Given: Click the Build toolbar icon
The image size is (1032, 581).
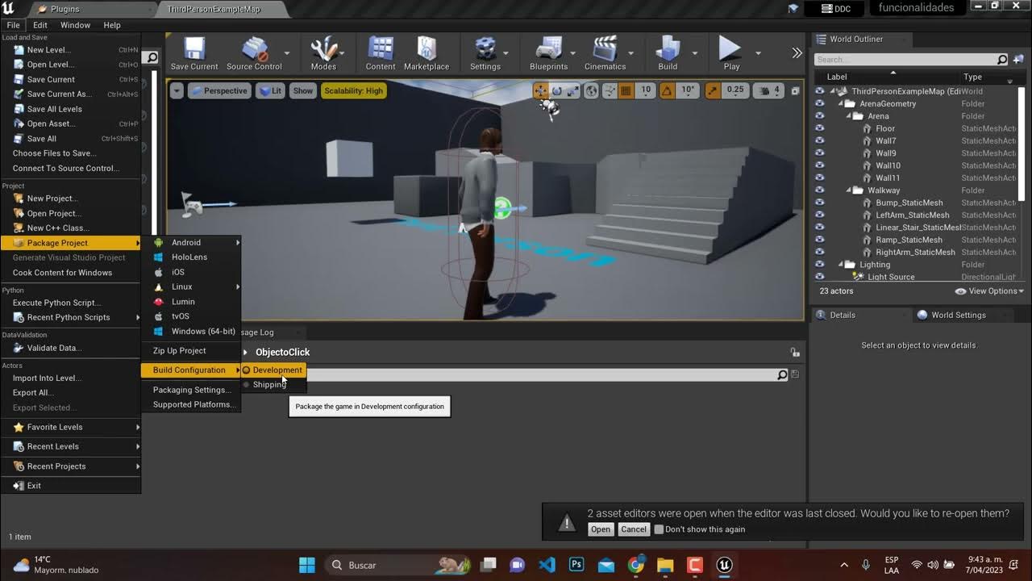Looking at the screenshot, I should [668, 48].
